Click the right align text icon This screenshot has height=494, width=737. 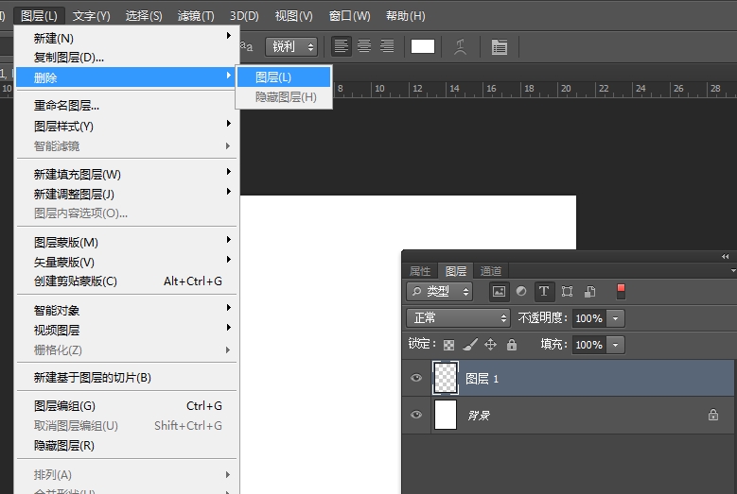tap(387, 46)
